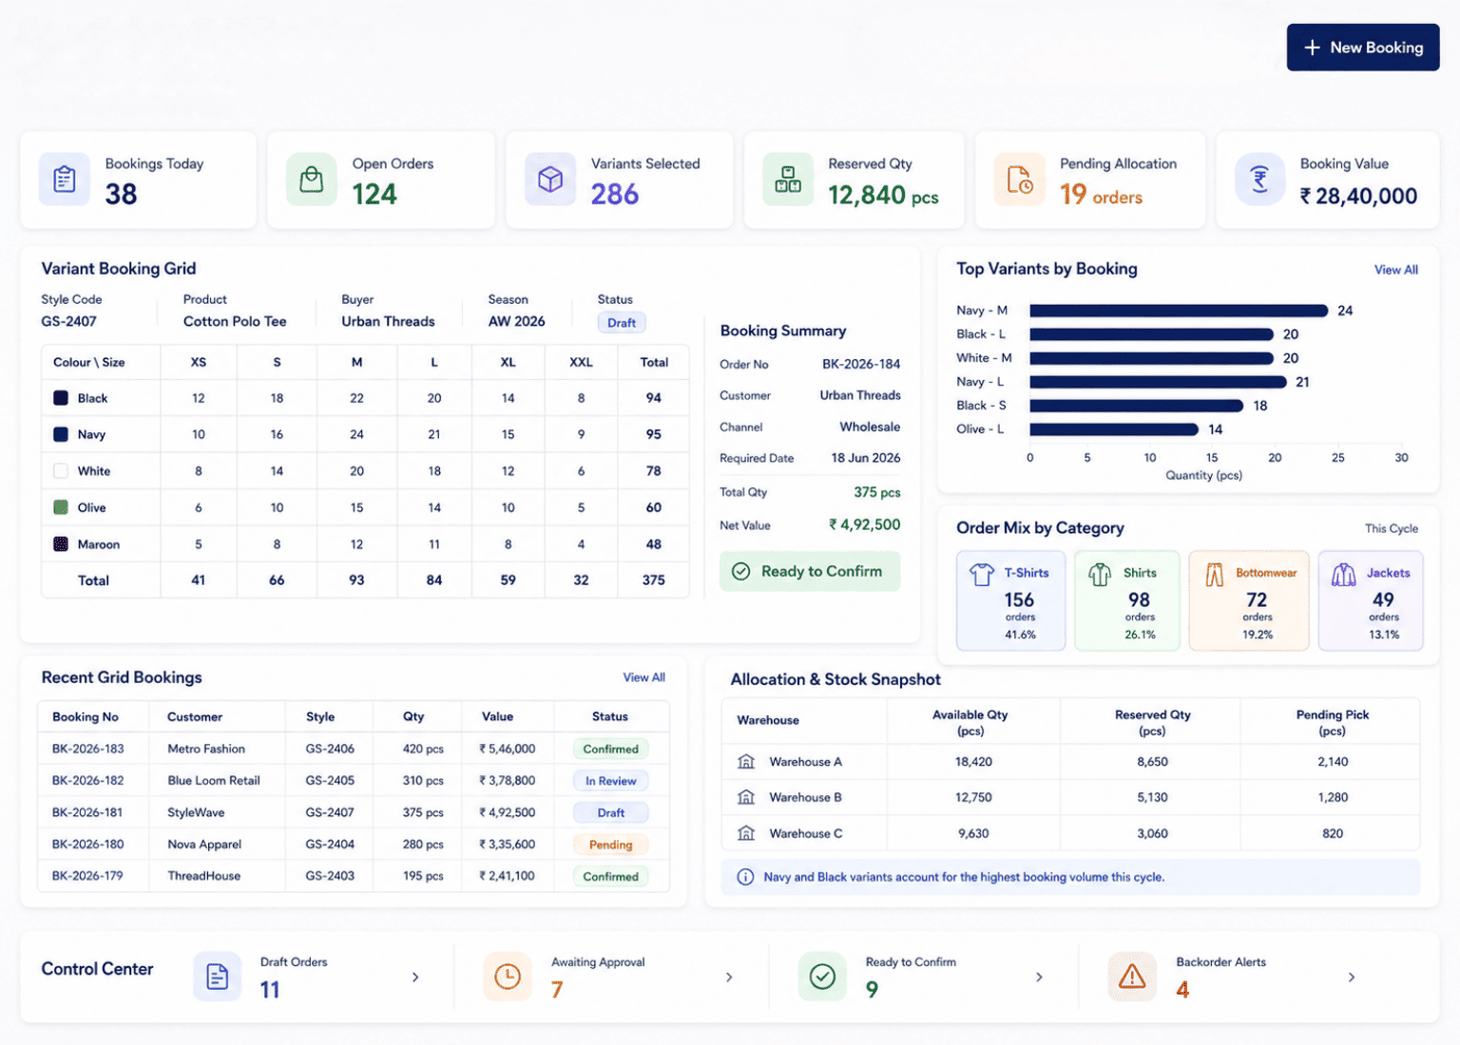Click the Warehouse C building icon
1460x1045 pixels.
pos(746,833)
